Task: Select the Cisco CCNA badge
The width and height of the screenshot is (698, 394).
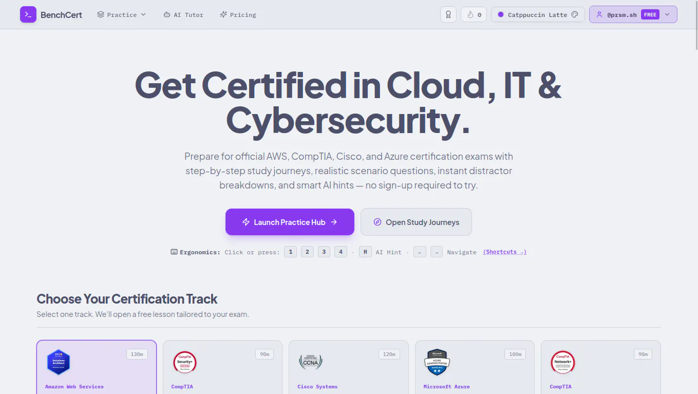Action: [x=311, y=362]
